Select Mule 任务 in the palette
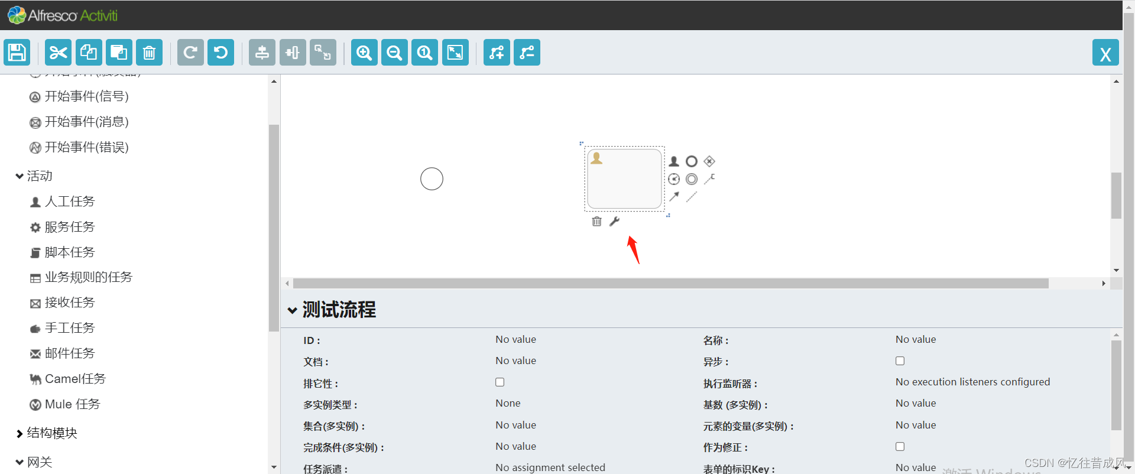The width and height of the screenshot is (1135, 474). pyautogui.click(x=65, y=404)
